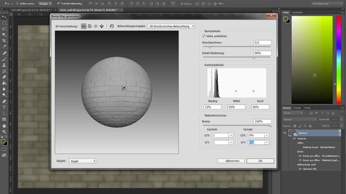
Task: Click the foreground color swatch in toolbar
Action: 3,141
